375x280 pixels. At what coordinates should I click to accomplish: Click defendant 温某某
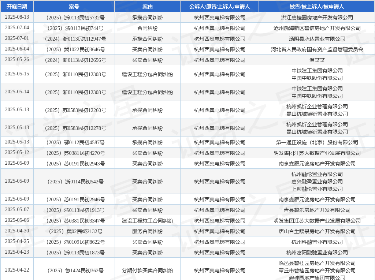click(x=317, y=60)
